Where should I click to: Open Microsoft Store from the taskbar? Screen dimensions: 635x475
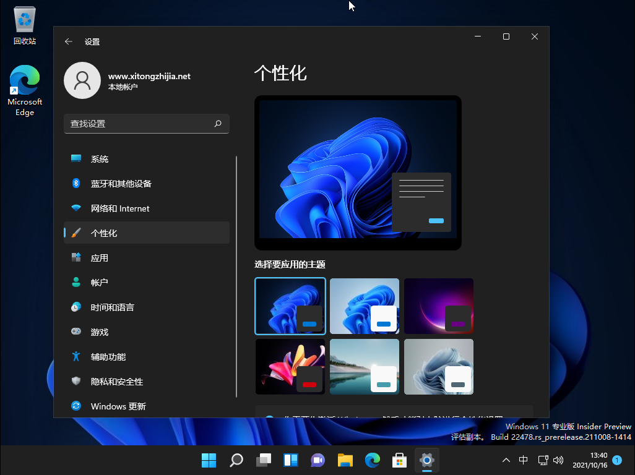point(399,460)
